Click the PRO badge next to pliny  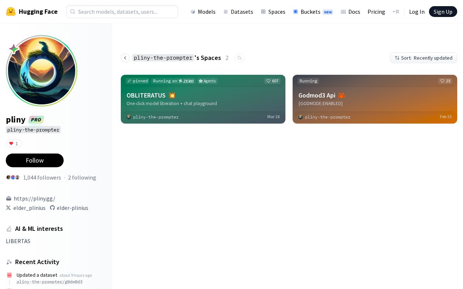(36, 120)
